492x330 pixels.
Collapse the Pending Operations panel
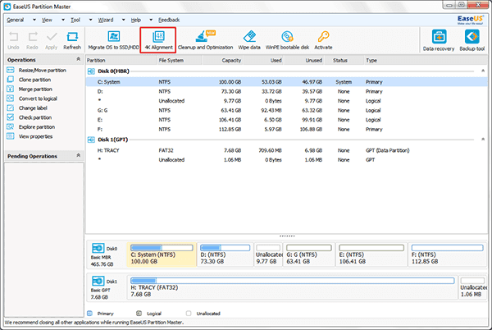[79, 155]
